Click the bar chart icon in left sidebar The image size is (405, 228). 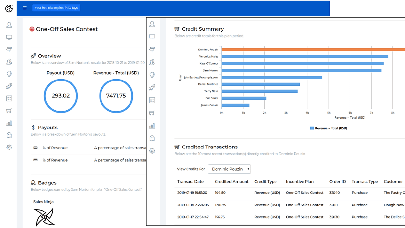pos(9,123)
